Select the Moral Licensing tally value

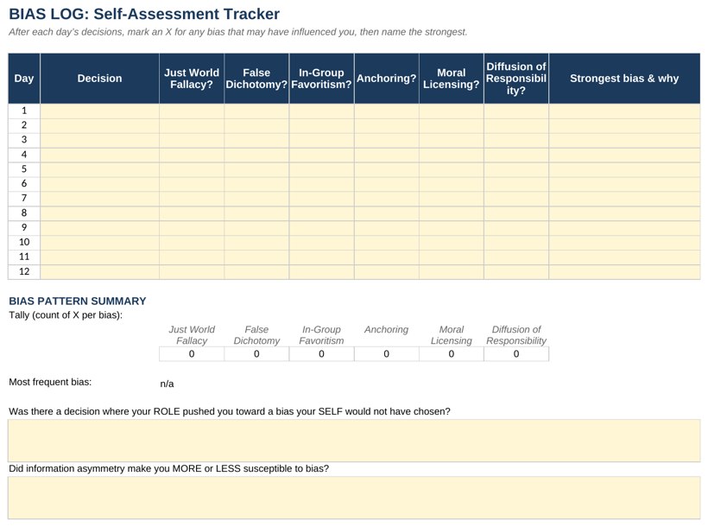point(451,354)
